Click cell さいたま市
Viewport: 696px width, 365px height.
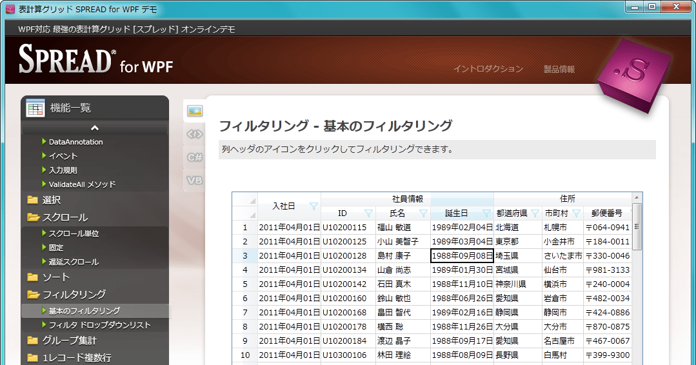(x=563, y=256)
